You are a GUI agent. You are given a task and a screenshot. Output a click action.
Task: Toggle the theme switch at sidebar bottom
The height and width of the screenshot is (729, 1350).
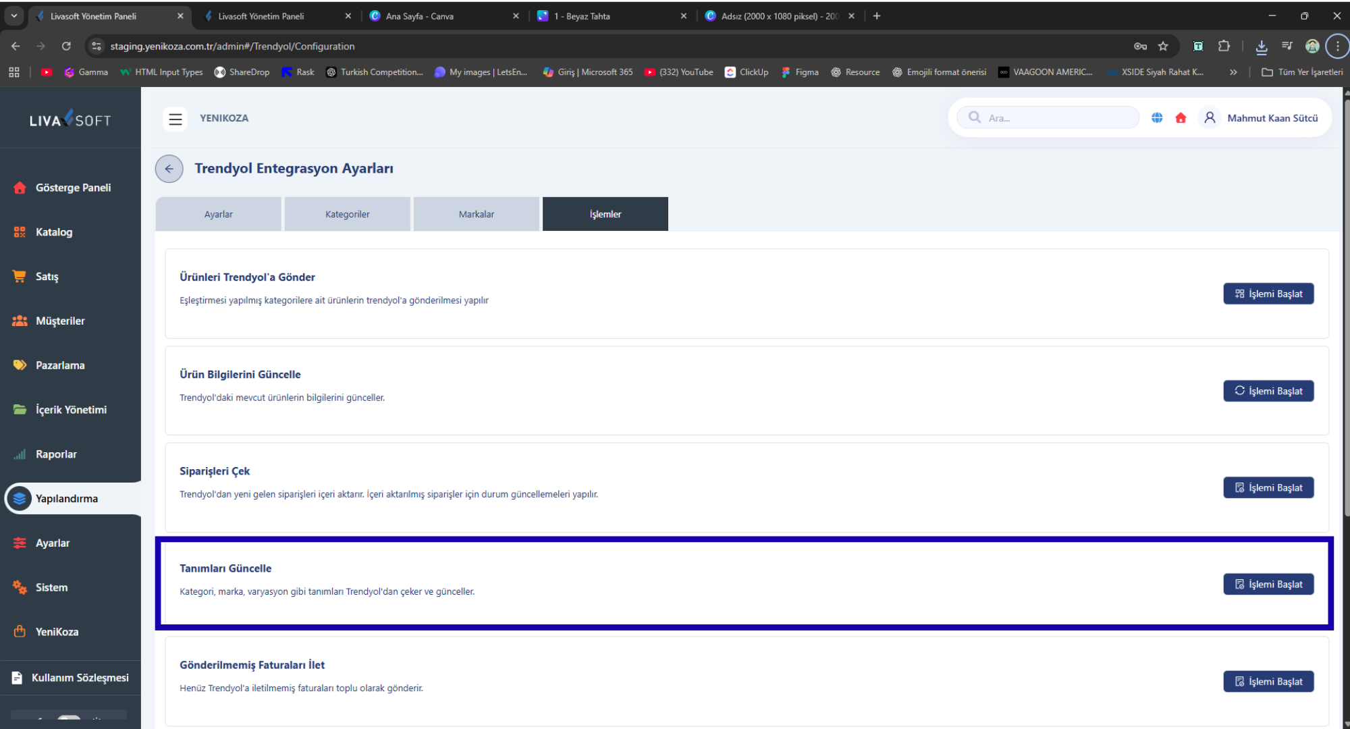pos(69,718)
